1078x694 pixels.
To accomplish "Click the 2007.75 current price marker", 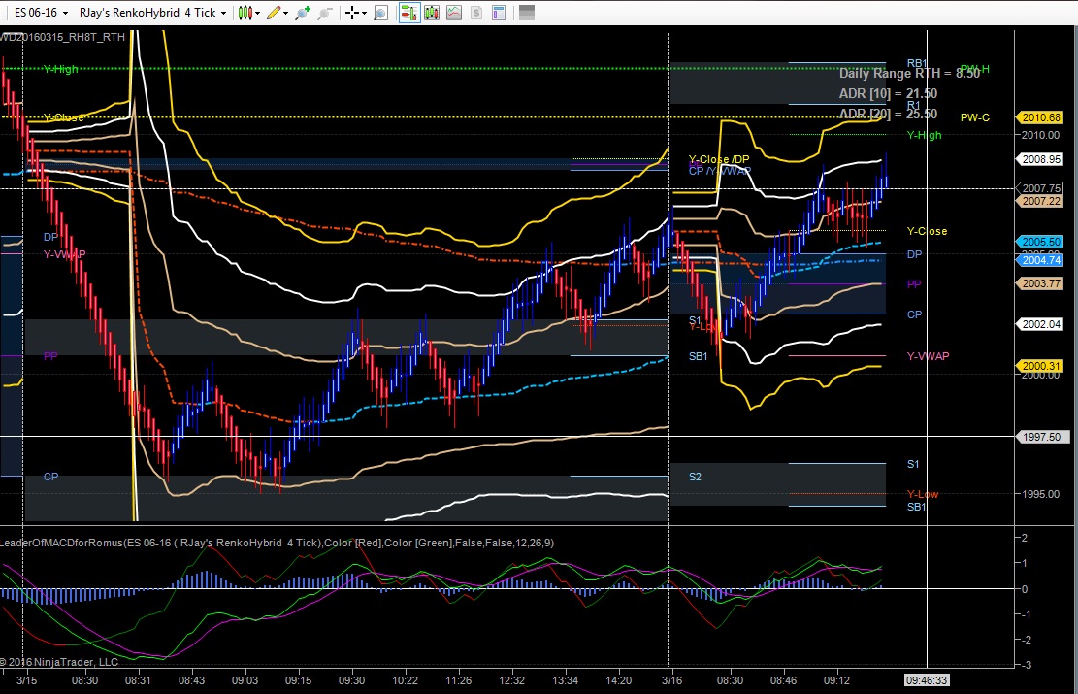I will point(1040,187).
